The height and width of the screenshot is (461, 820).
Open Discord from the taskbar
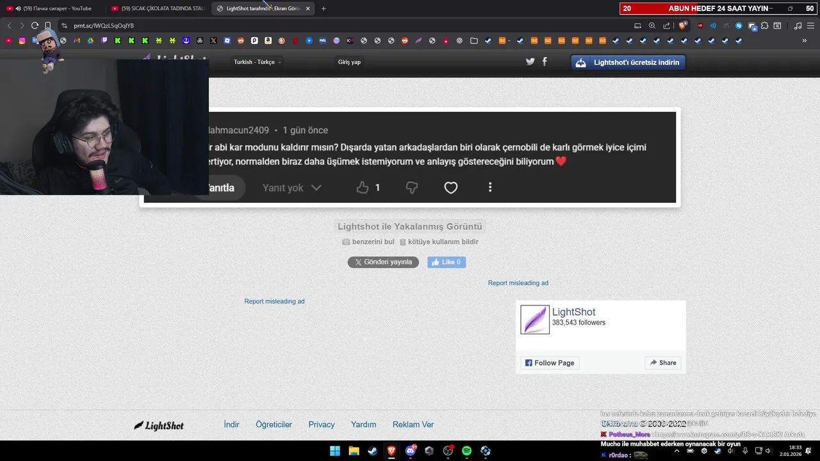tap(411, 451)
